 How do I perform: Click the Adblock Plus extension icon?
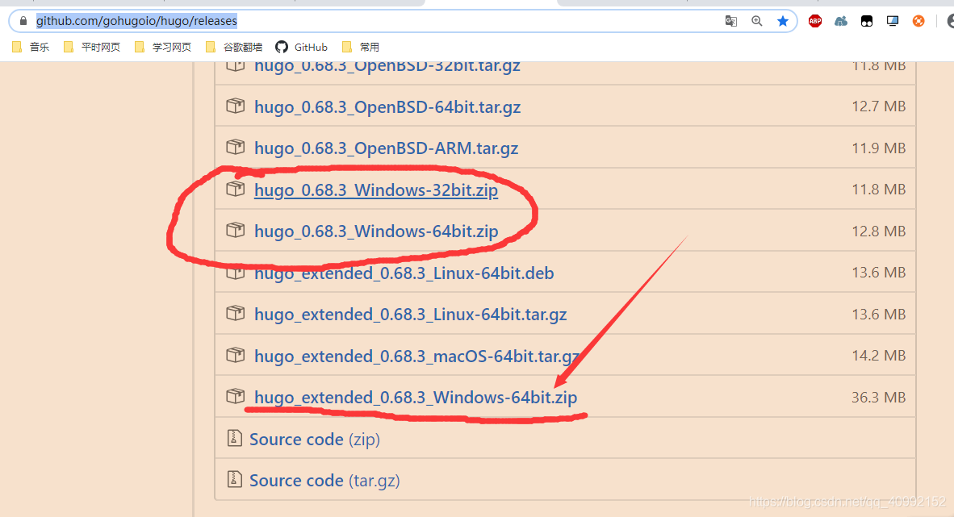click(x=814, y=21)
